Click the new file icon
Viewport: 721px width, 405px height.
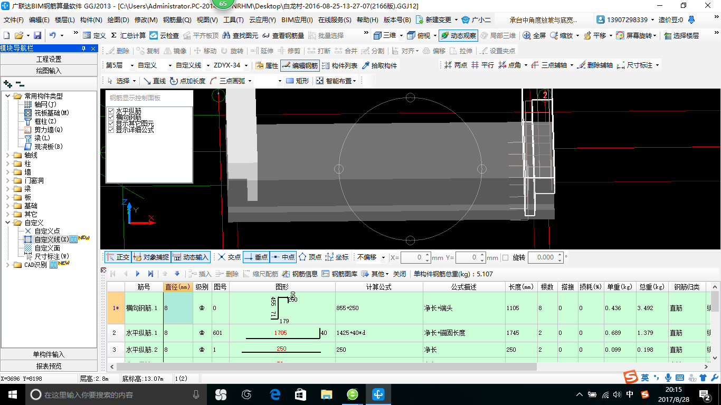tap(7, 35)
